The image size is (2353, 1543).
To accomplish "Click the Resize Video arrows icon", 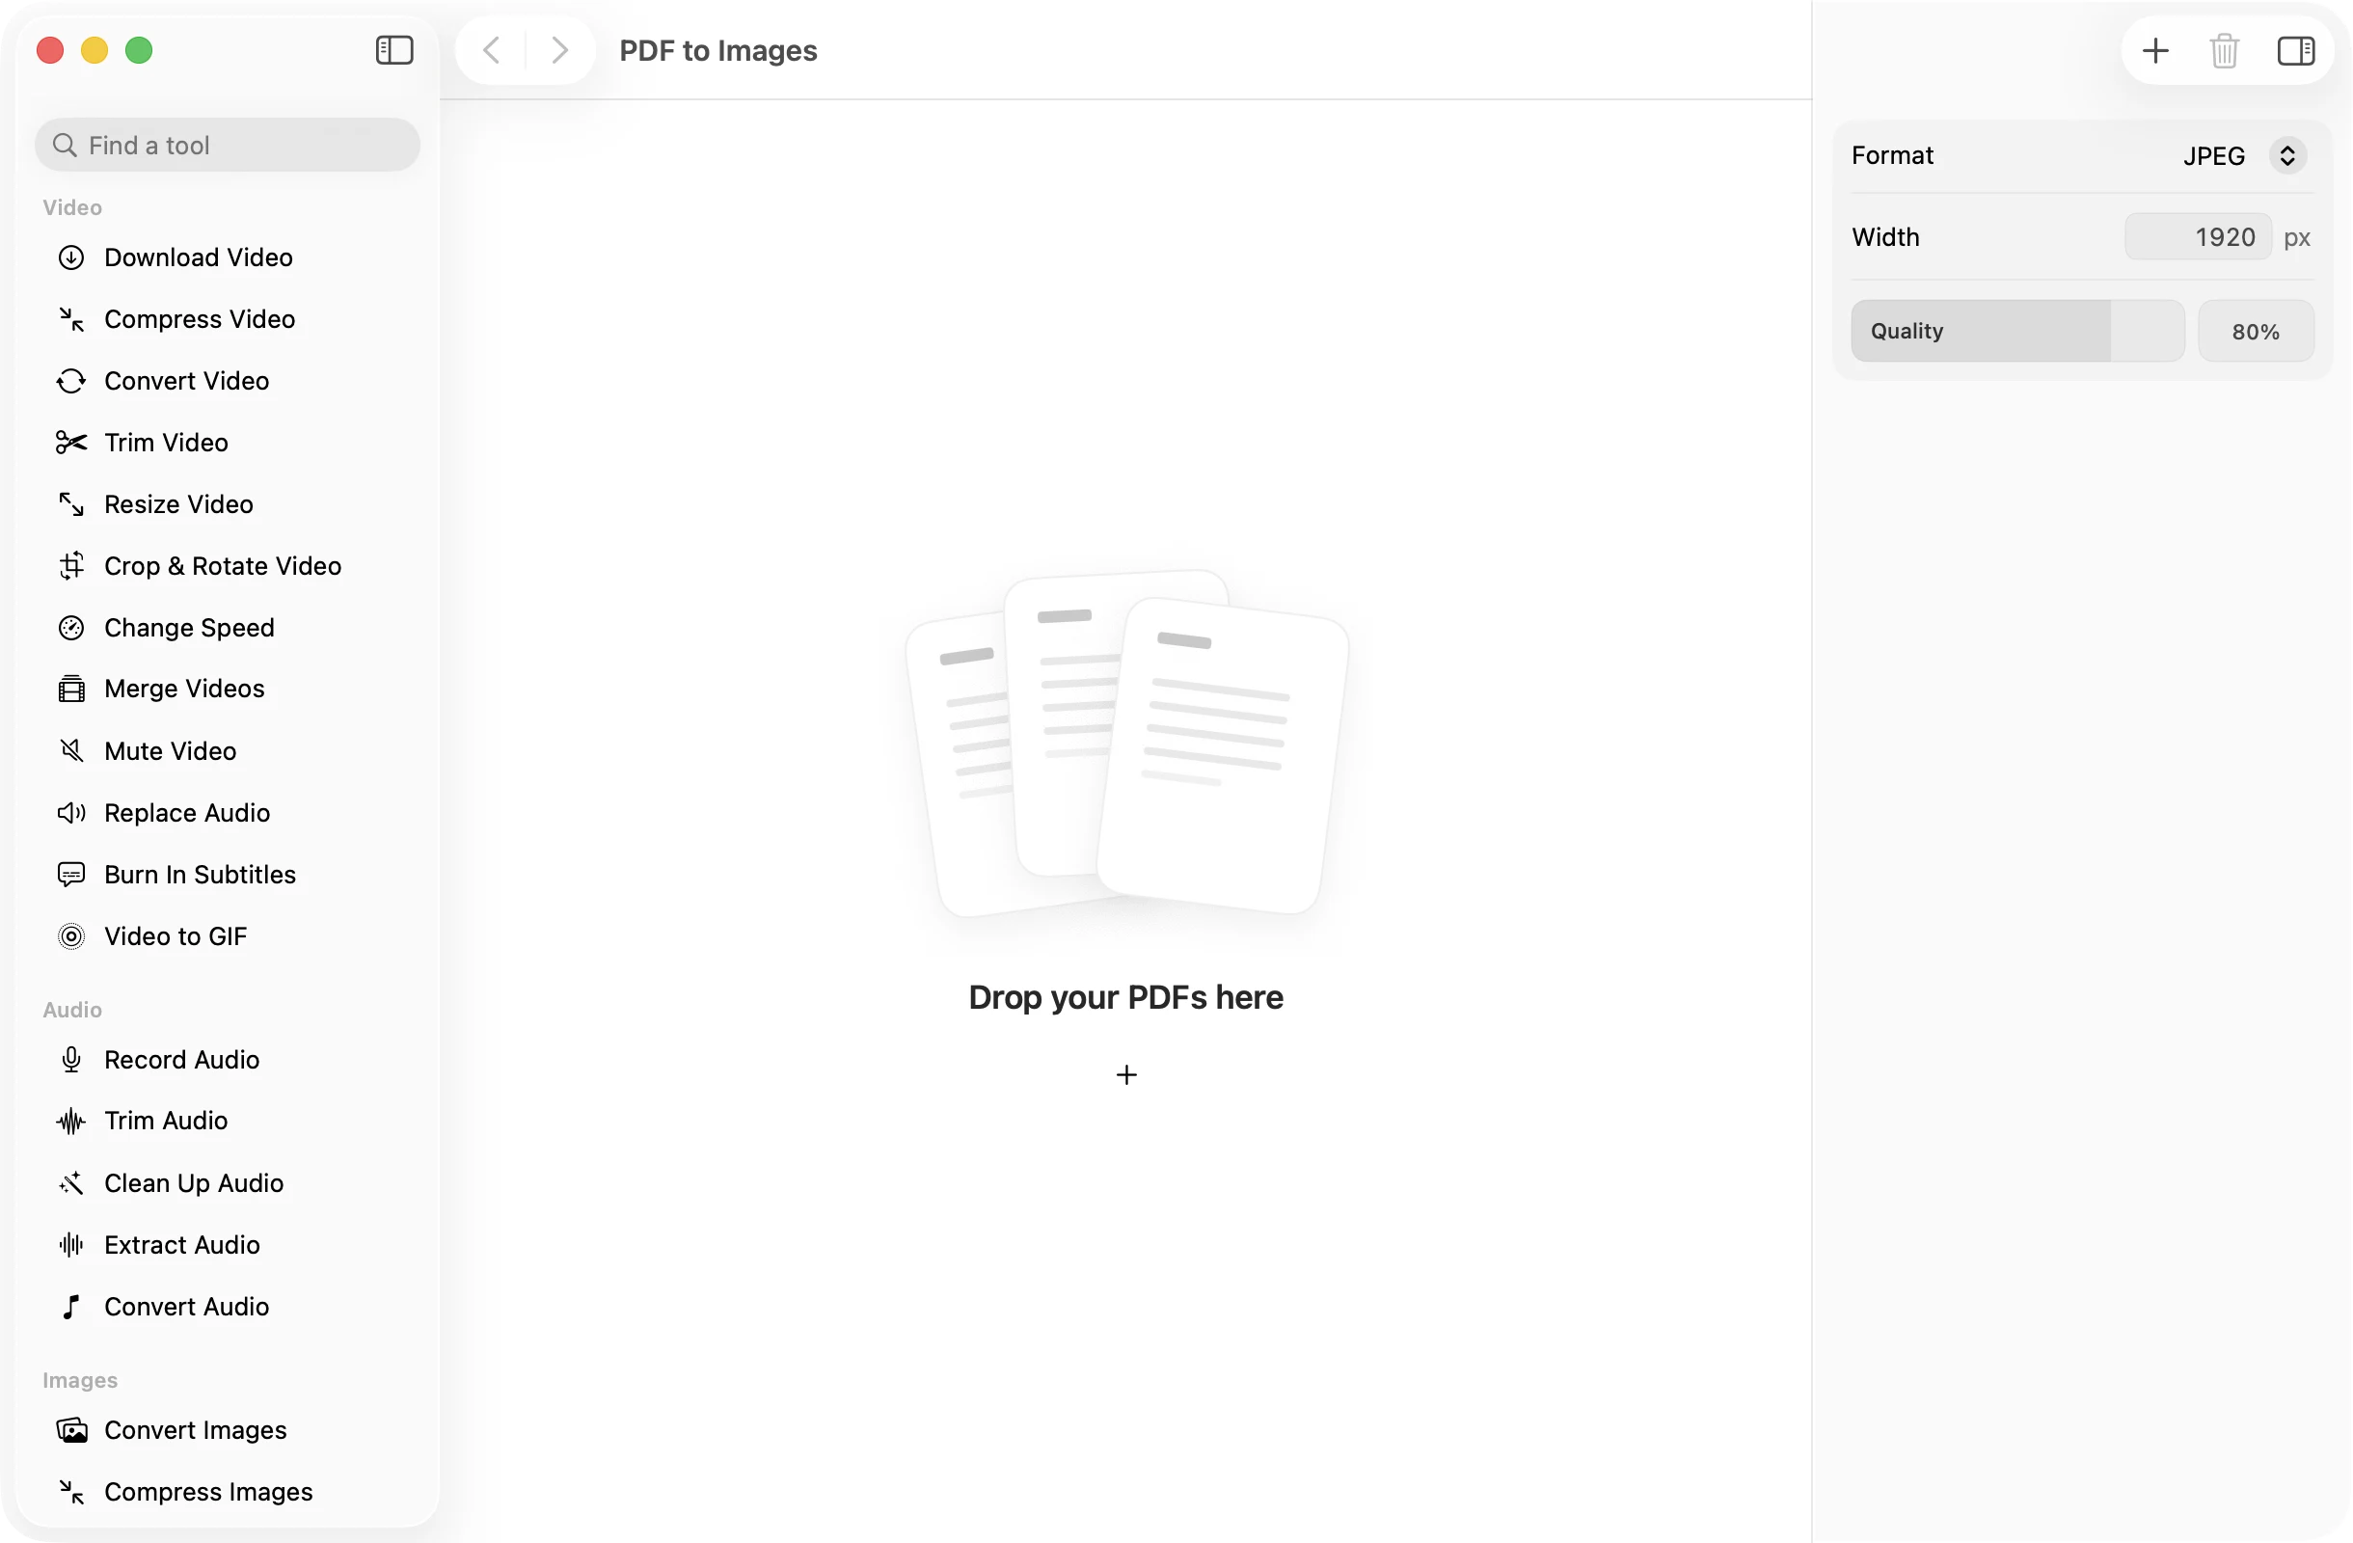I will [71, 504].
